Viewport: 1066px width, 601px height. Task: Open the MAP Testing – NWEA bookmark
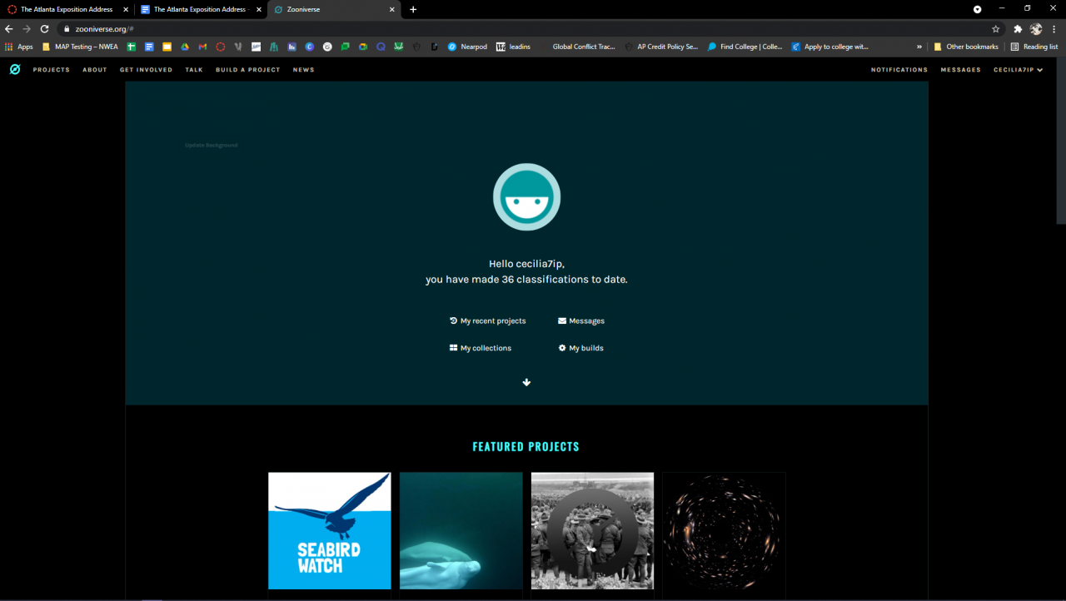80,47
